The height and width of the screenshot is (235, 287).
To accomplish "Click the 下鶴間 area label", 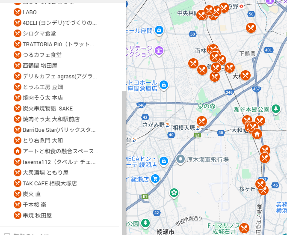I will [247, 54].
